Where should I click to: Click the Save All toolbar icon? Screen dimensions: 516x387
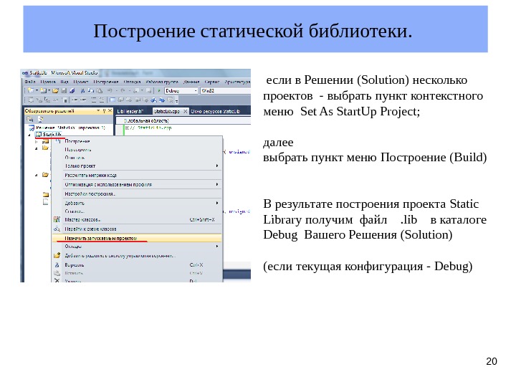[x=72, y=90]
